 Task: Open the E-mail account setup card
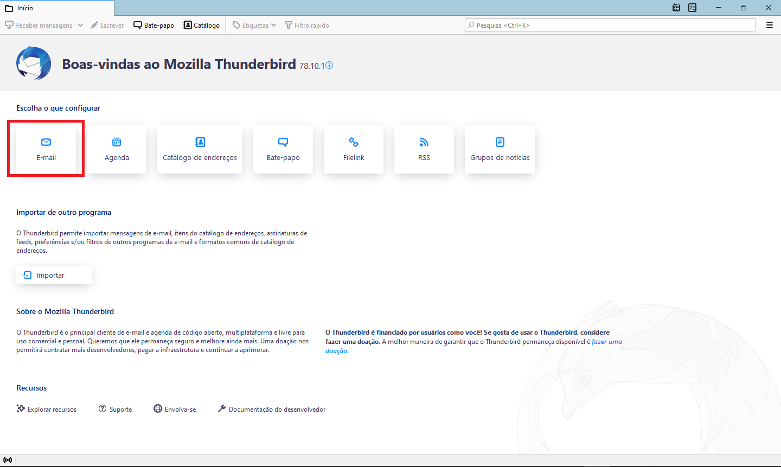46,149
